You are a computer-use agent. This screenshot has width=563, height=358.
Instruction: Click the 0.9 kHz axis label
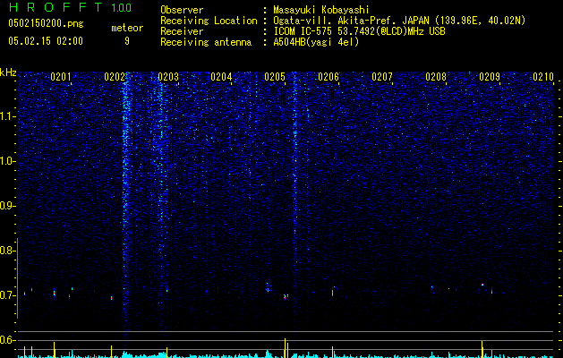tap(7, 206)
